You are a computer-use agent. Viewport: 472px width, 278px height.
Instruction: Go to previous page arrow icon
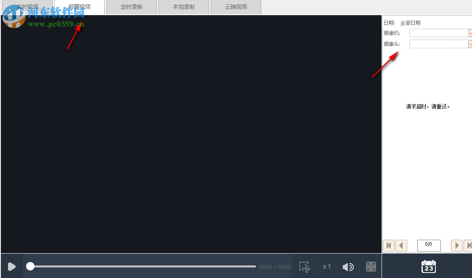pyautogui.click(x=401, y=245)
